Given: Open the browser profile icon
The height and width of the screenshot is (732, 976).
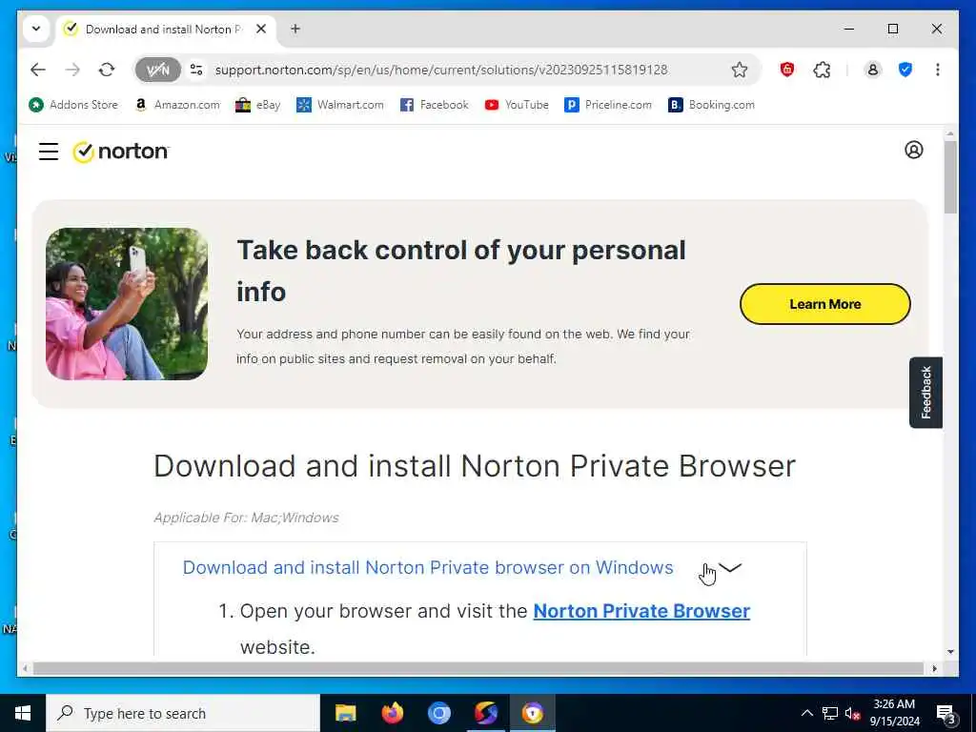Looking at the screenshot, I should [x=873, y=70].
